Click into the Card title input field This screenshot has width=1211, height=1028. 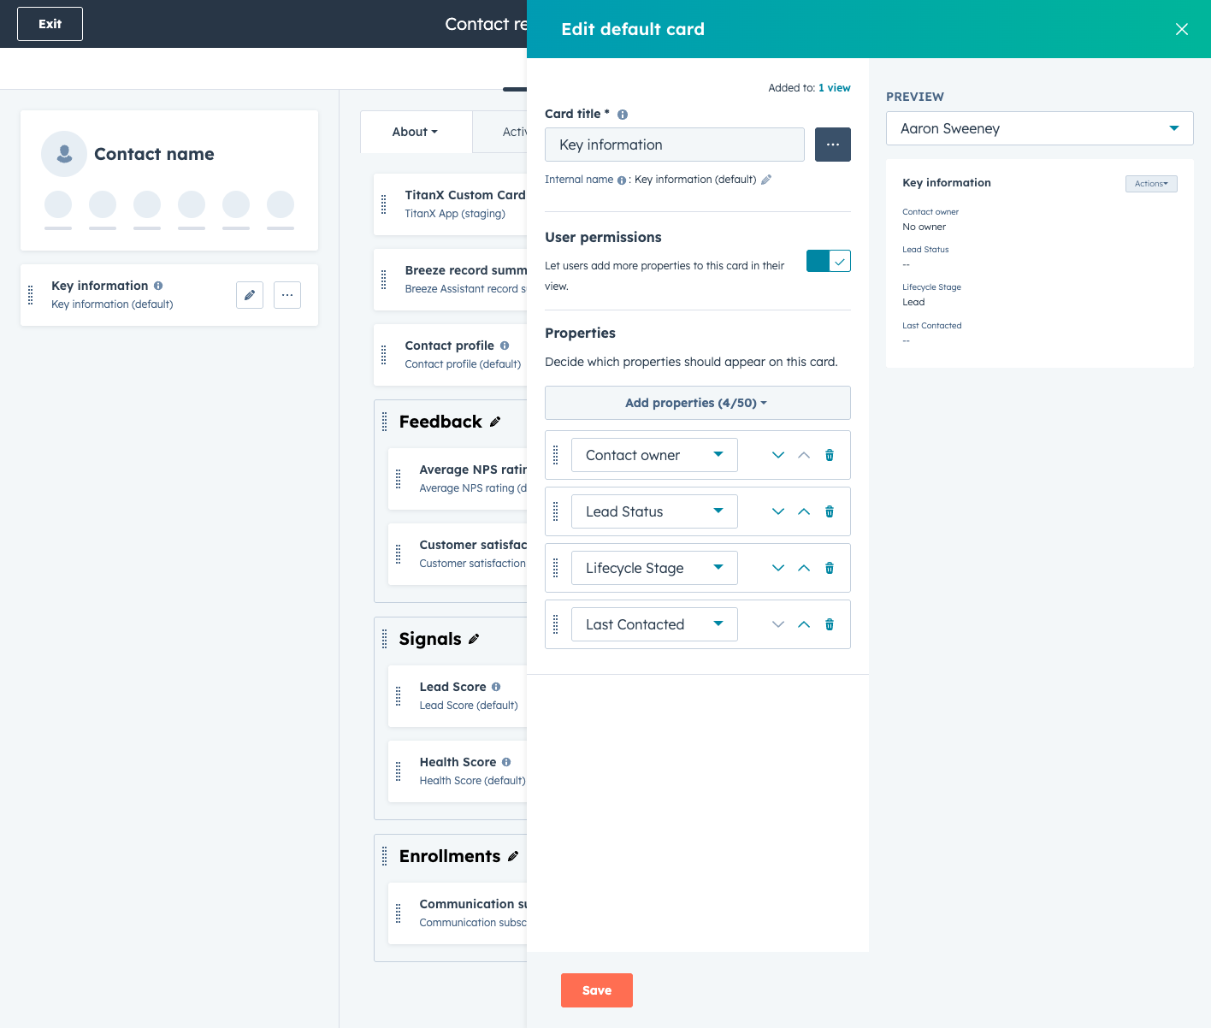675,145
